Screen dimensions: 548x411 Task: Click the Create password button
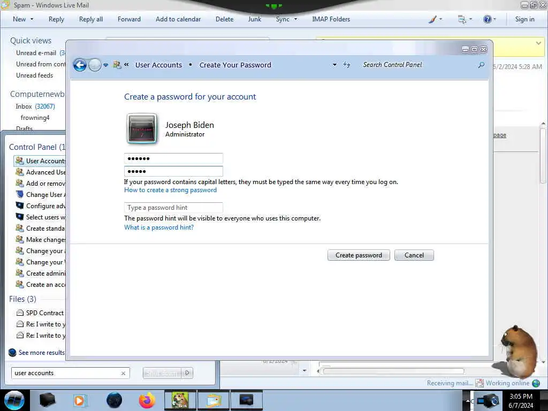359,255
